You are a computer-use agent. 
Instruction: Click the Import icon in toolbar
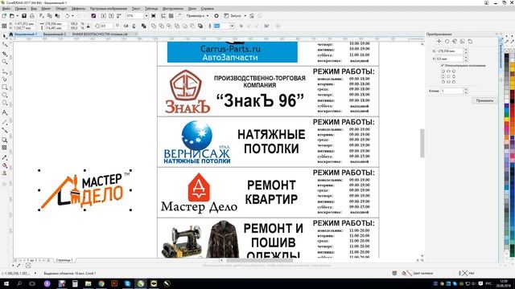(x=104, y=16)
